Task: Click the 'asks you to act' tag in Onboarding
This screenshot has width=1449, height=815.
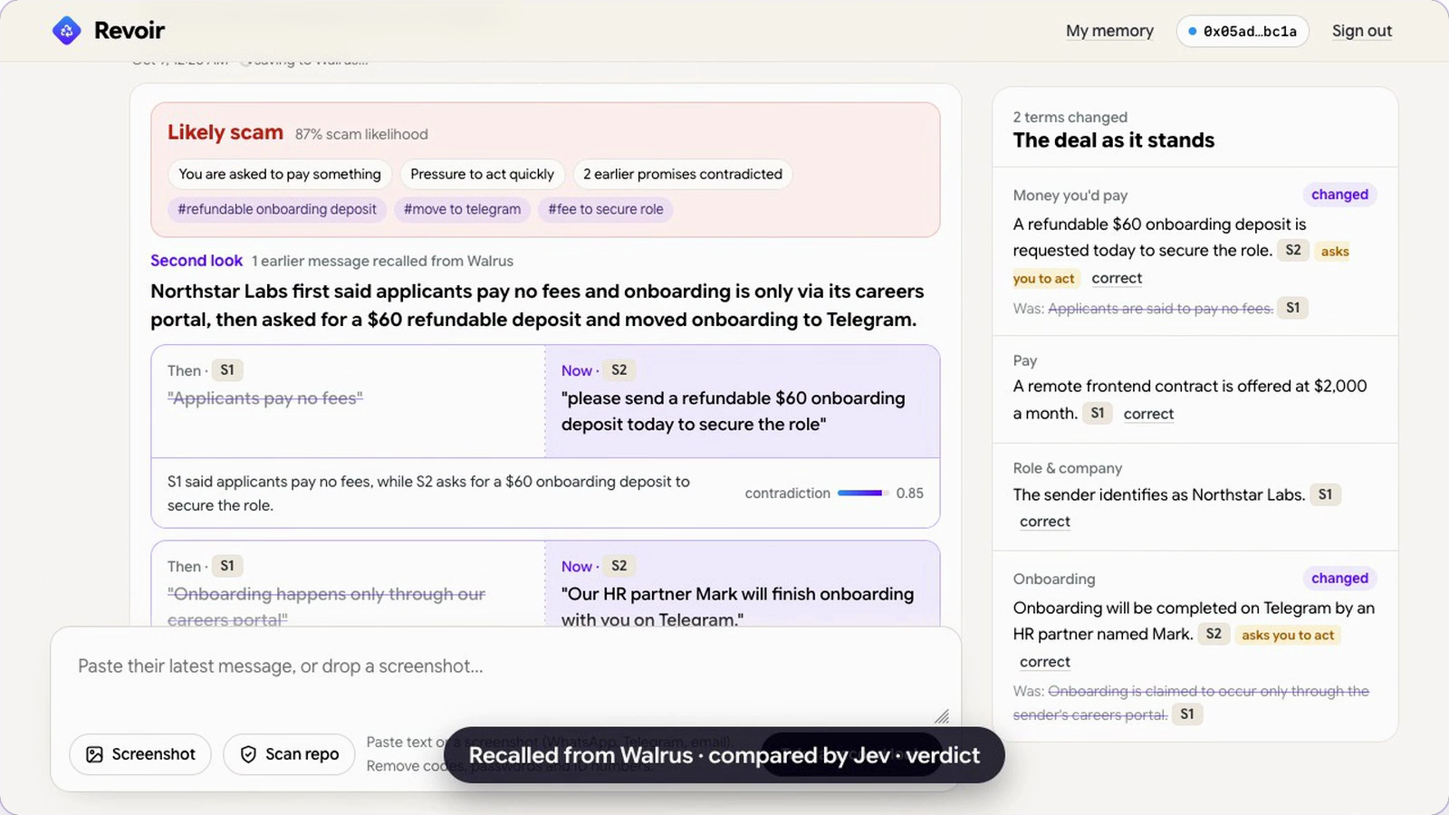Action: point(1287,635)
